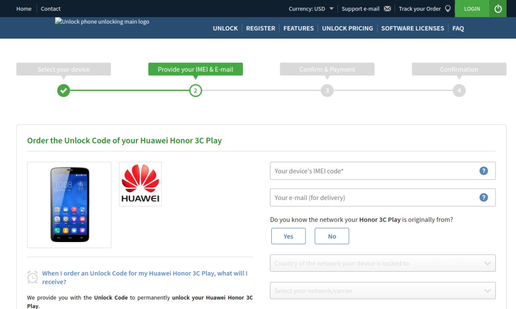This screenshot has width=516, height=309.
Task: Click the Honor 3C Play phone image
Action: [69, 205]
